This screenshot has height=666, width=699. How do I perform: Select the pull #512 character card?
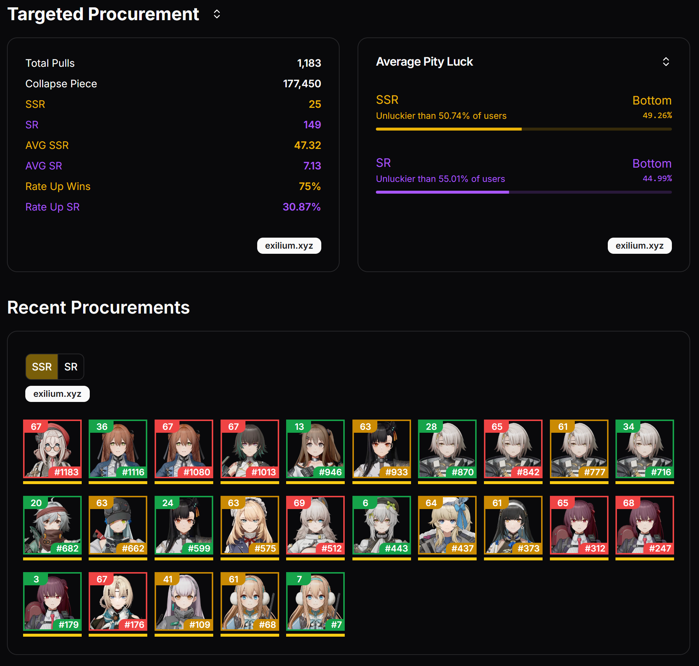tap(315, 525)
